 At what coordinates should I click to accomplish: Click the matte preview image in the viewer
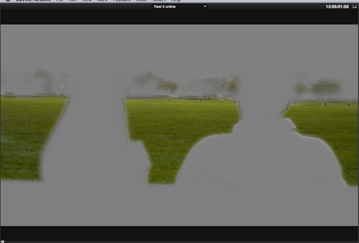[179, 125]
